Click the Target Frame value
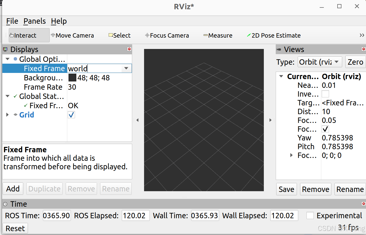Image resolution: width=366 pixels, height=235 pixels. [343, 103]
